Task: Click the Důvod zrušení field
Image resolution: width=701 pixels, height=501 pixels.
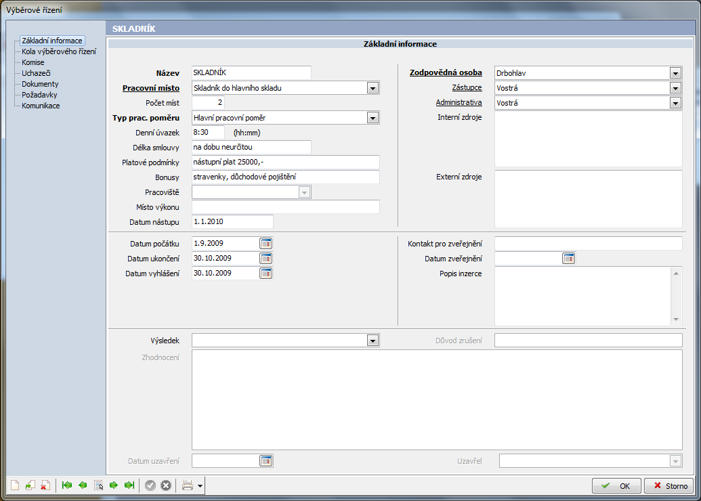Action: click(x=589, y=341)
